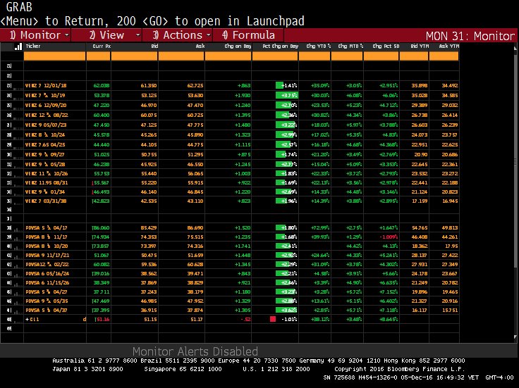Click the scrollbar down arrow beside the table

(515, 337)
